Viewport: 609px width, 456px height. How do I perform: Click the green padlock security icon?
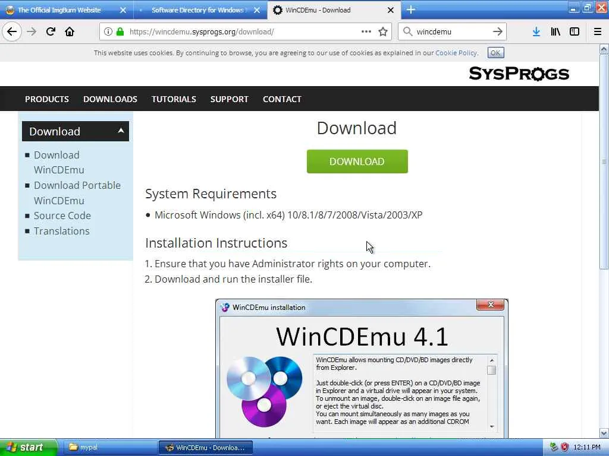tap(120, 31)
